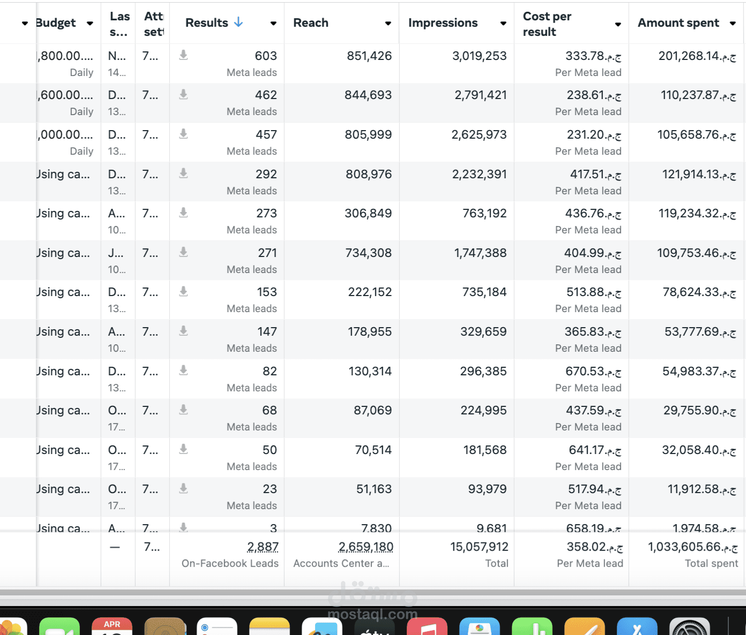Download leads for the 68 results row
Viewport: 746px width, 635px height.
pos(183,410)
